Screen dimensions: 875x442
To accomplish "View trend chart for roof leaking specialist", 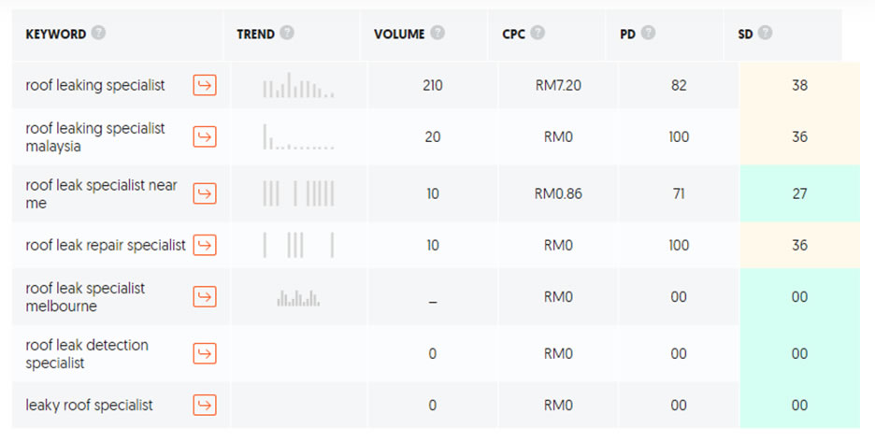I will pos(298,86).
